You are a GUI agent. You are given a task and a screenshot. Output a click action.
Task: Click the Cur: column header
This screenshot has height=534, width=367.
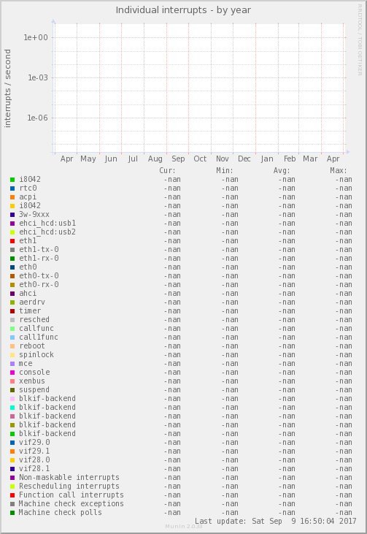pos(167,171)
